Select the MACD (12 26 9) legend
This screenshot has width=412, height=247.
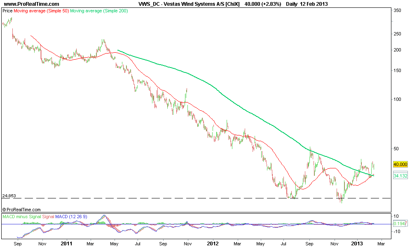coord(71,217)
